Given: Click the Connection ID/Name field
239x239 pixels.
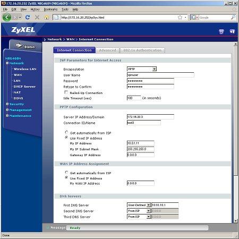Looking at the screenshot, I should tap(144, 123).
